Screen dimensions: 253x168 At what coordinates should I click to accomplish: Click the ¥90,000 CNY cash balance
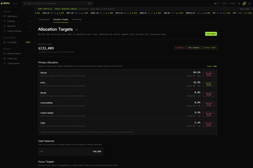pyautogui.click(x=97, y=151)
